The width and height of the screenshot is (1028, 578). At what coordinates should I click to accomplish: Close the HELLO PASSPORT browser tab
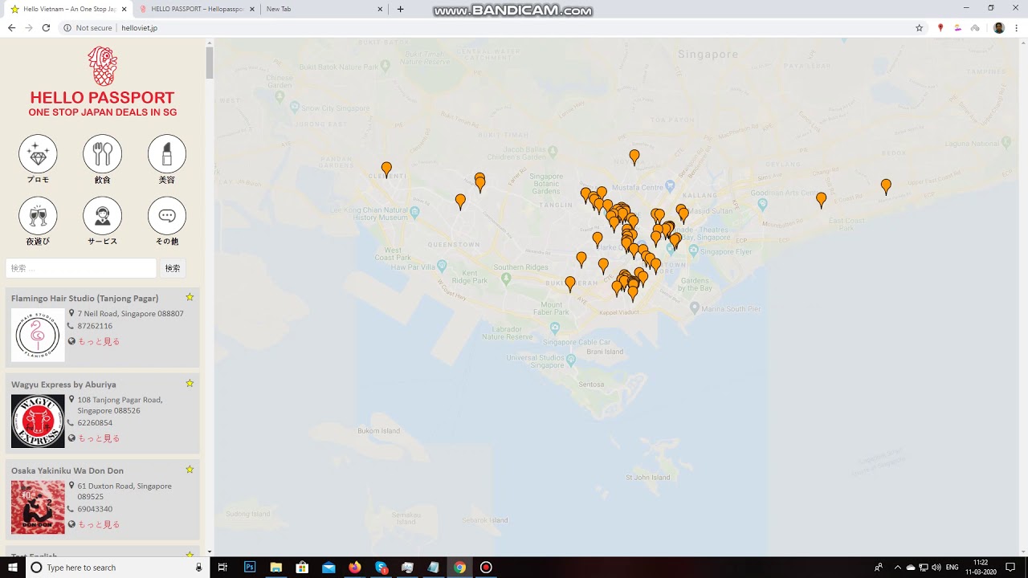[x=252, y=9]
